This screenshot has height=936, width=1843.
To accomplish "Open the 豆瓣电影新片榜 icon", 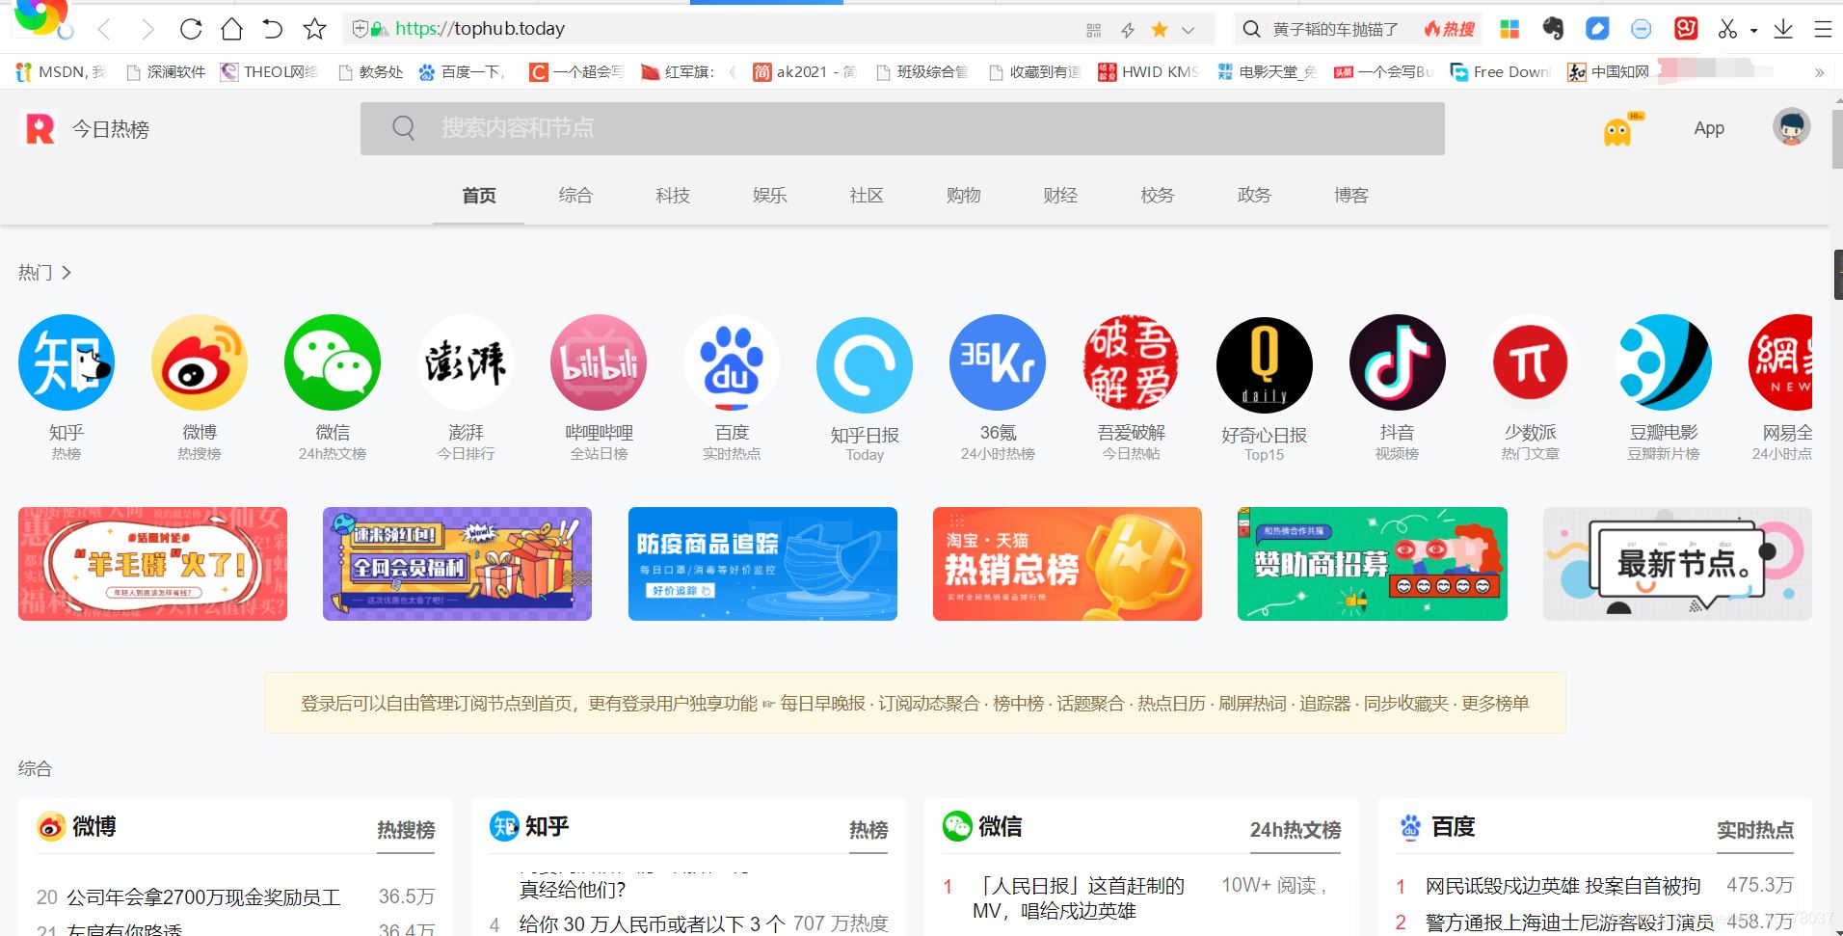I will point(1662,362).
